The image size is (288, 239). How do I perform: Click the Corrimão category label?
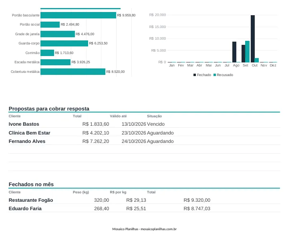tap(32, 53)
